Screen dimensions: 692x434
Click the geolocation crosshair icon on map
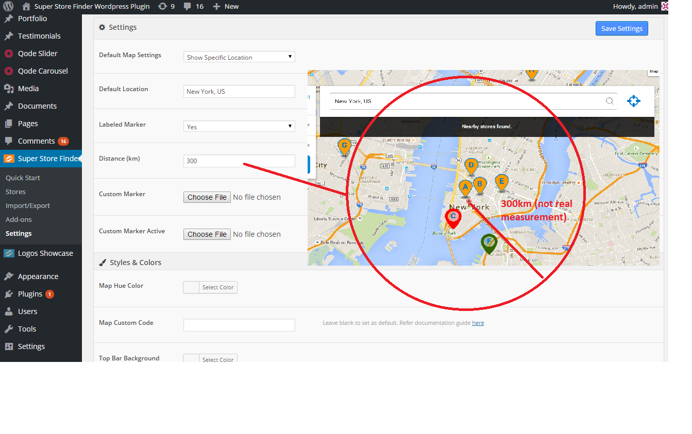pyautogui.click(x=634, y=101)
